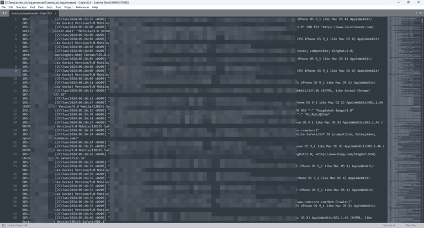Open the Plain Text syntax selector
This screenshot has width=424, height=228.
(411, 225)
